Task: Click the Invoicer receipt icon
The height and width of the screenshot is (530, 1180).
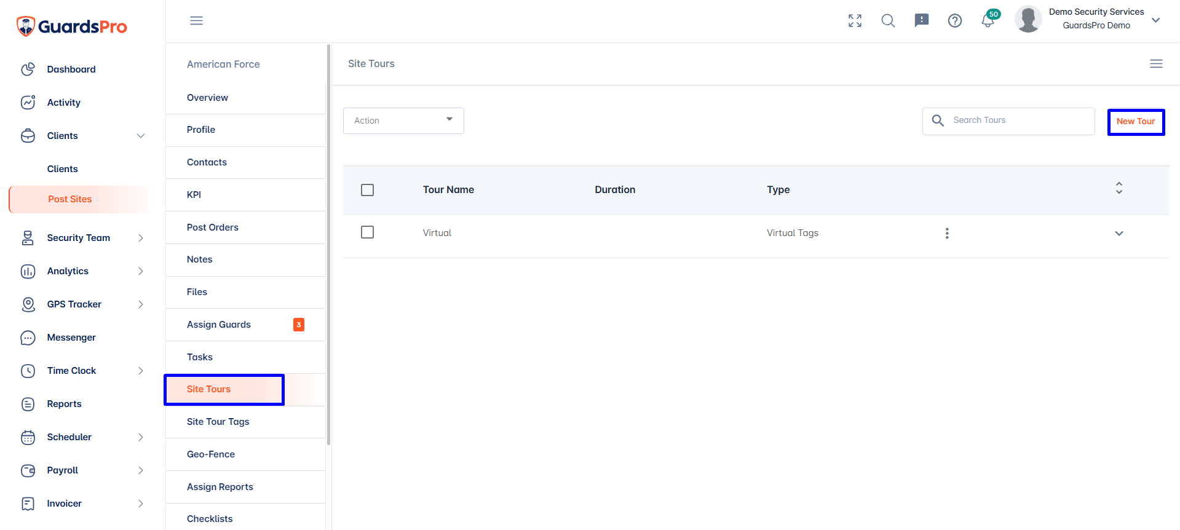Action: pos(28,504)
